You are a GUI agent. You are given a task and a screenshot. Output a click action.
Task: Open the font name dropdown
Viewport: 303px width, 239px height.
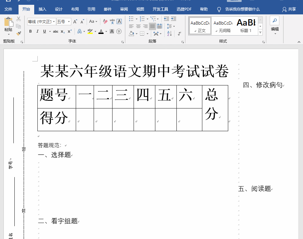pos(54,22)
